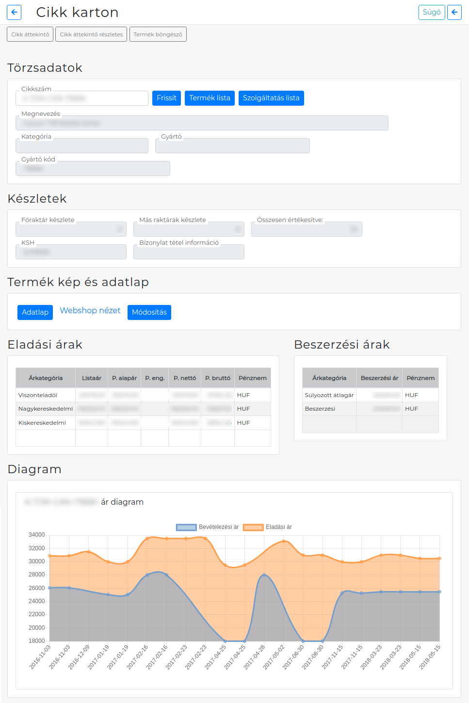Focus the Cikkszám input field
Image resolution: width=469 pixels, height=703 pixels.
pyautogui.click(x=82, y=98)
